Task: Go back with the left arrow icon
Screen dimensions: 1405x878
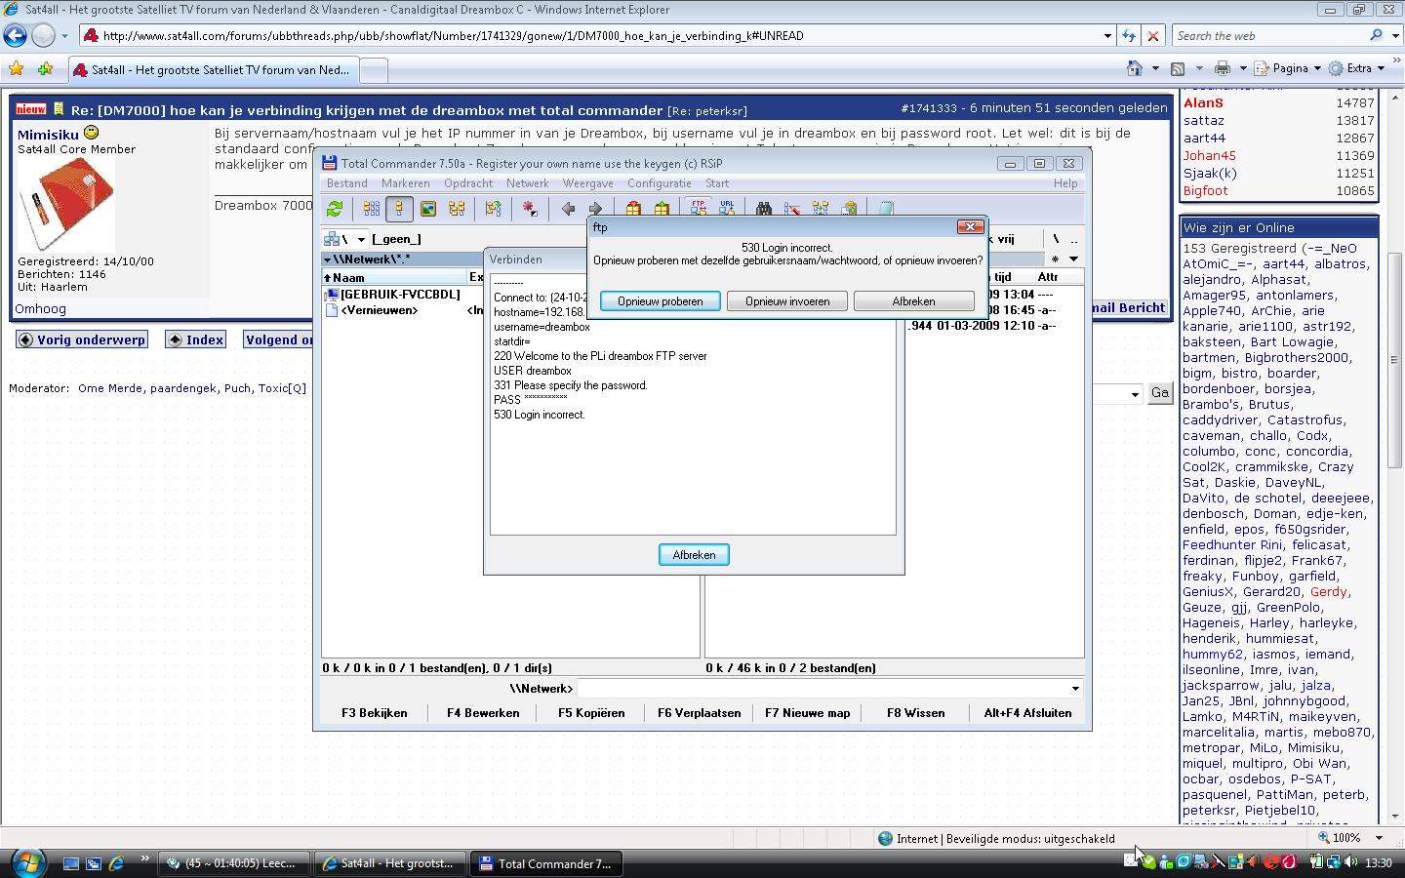Action: (x=568, y=208)
